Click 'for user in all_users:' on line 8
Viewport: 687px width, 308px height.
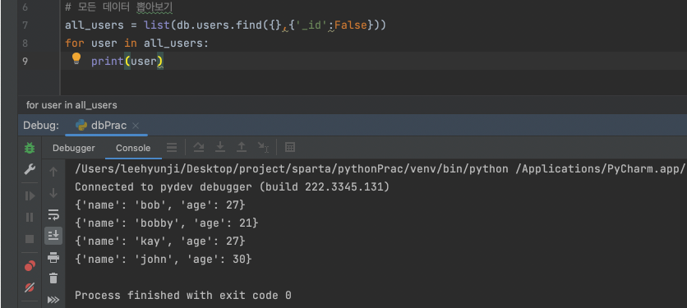pyautogui.click(x=137, y=44)
